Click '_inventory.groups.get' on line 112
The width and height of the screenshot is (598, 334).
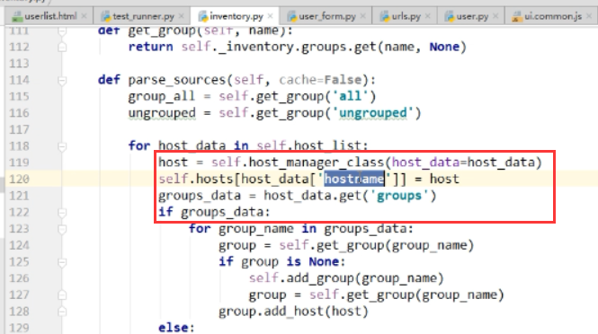tap(297, 47)
